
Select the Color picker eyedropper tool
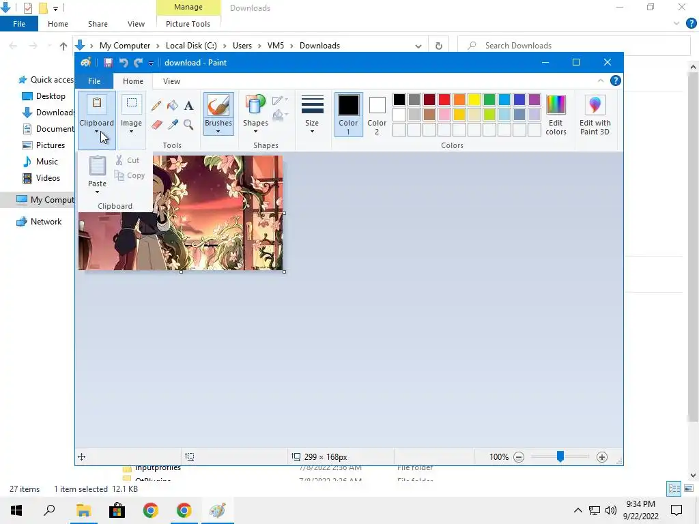173,124
